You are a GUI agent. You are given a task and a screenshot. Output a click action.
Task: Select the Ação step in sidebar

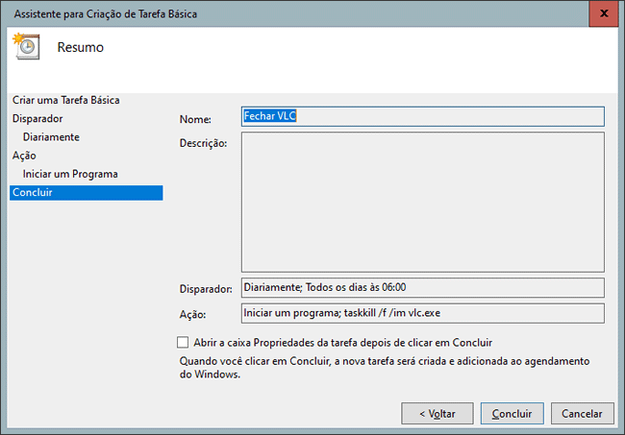coord(24,156)
